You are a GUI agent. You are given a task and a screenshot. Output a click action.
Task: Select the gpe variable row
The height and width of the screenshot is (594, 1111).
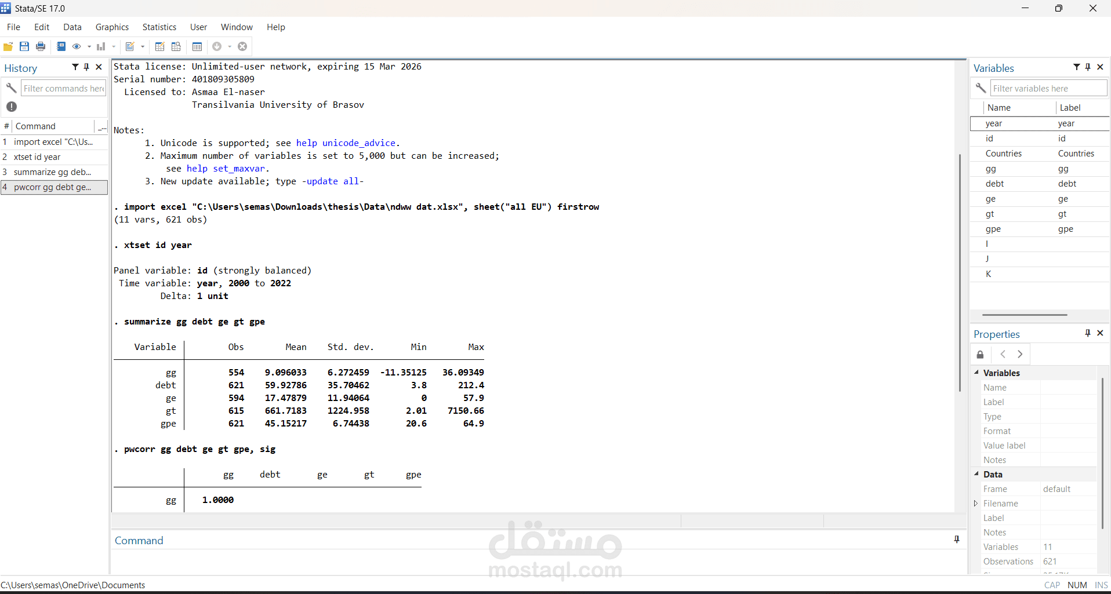click(1039, 229)
